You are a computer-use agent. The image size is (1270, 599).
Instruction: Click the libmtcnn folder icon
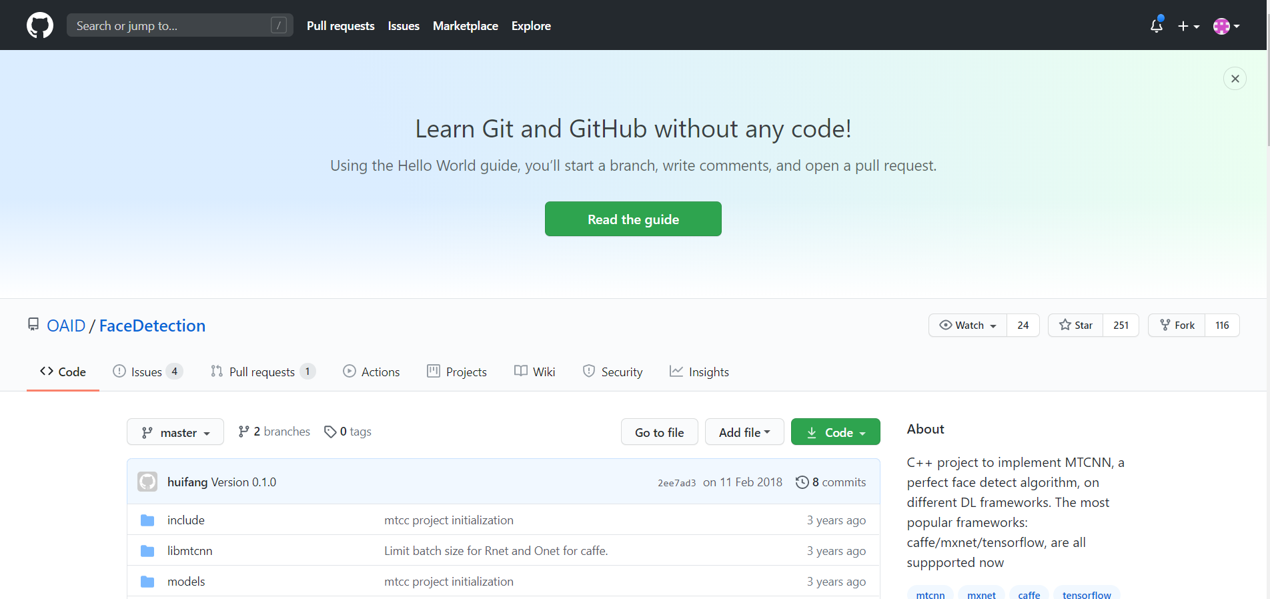[x=147, y=550]
